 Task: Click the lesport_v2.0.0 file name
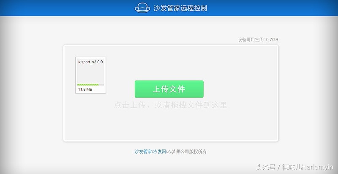[90, 62]
